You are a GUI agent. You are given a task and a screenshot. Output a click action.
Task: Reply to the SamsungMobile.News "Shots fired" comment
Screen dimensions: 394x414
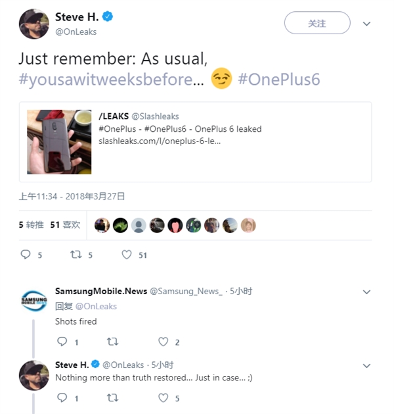point(62,342)
